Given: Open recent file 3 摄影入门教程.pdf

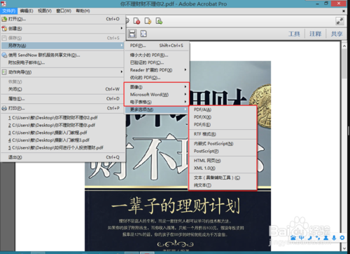Looking at the screenshot, I should (x=62, y=133).
